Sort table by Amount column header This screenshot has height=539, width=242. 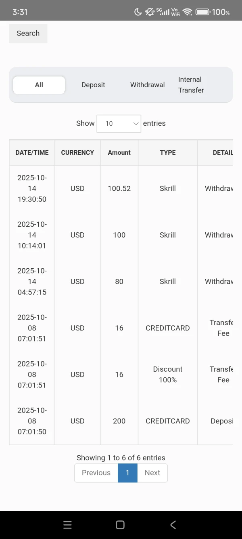click(x=119, y=152)
